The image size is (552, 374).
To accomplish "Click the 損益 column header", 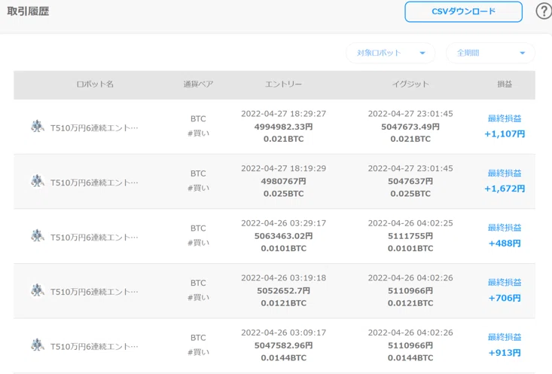I will click(505, 84).
